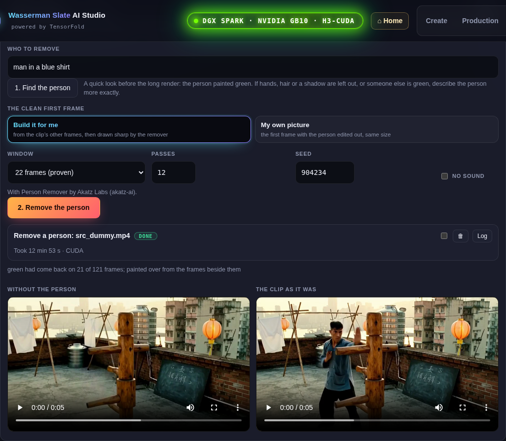The image size is (506, 441).
Task: Open fullscreen for 'The clip as it was' video
Action: [463, 407]
